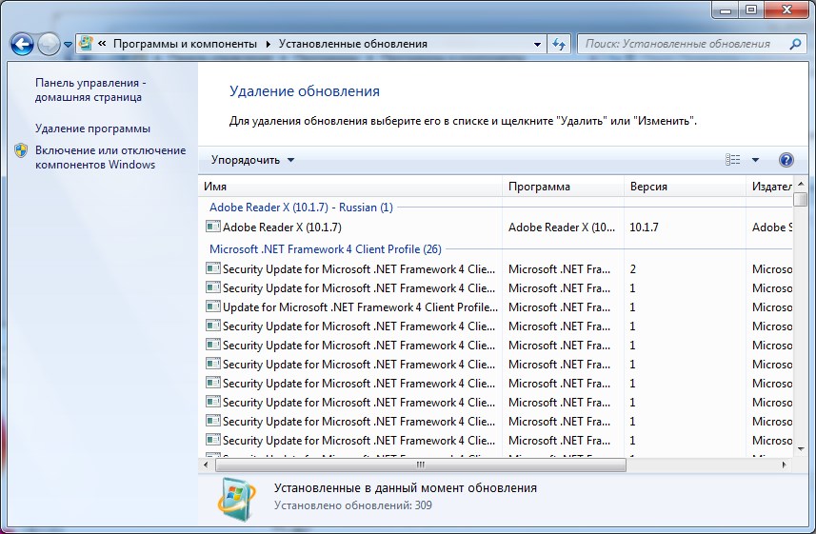Click icon of Adobe Reader X (10.1.7) entry
This screenshot has width=816, height=534.
213,226
